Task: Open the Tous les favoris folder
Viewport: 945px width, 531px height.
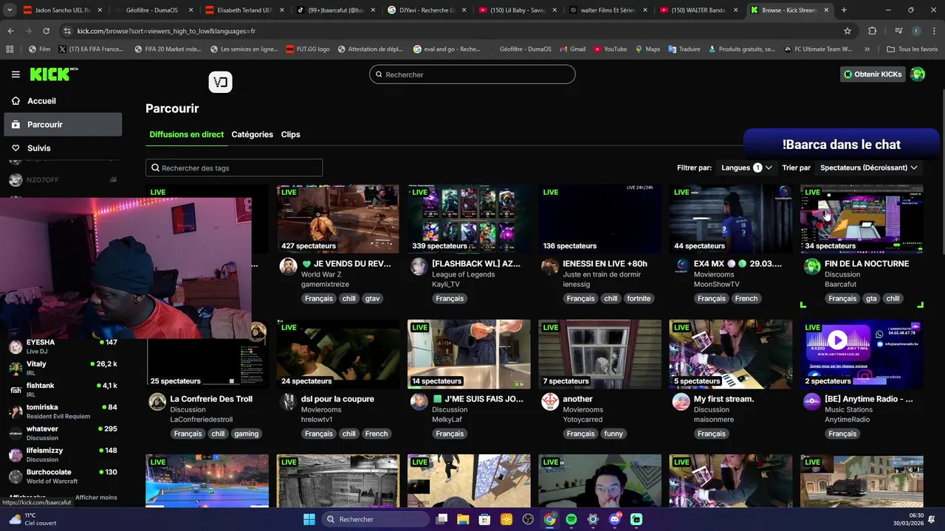Action: [913, 49]
